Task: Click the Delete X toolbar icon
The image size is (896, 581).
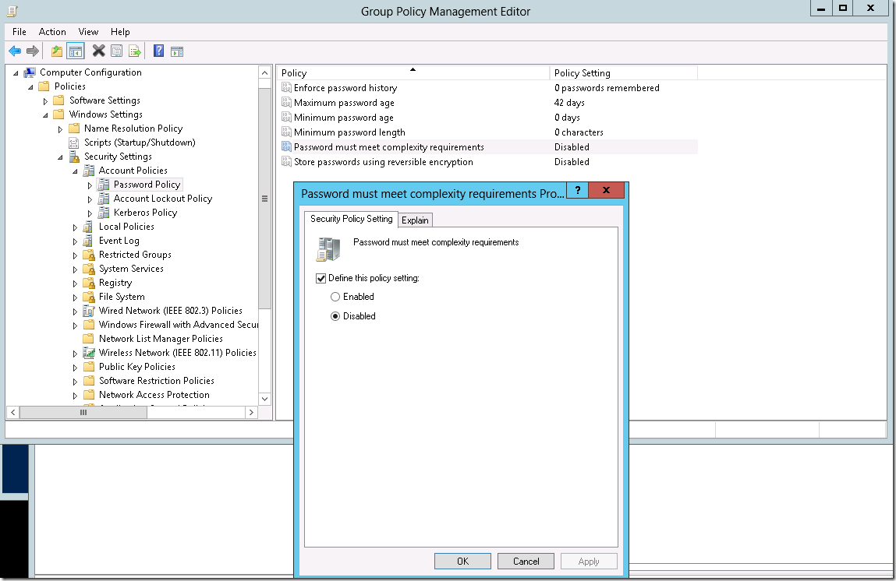Action: [99, 51]
